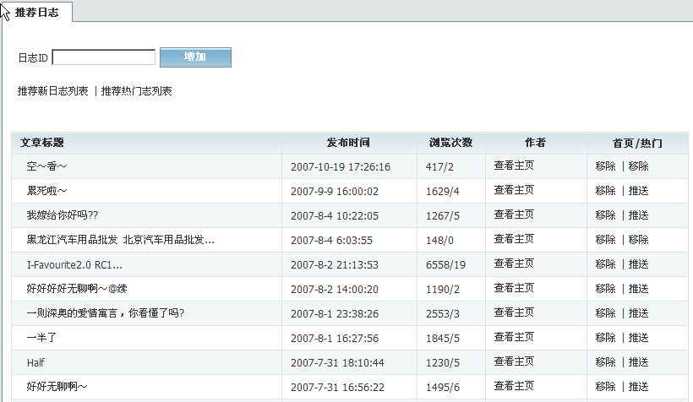
Task: Click 移除 in the 一半了 row
Action: pos(605,338)
